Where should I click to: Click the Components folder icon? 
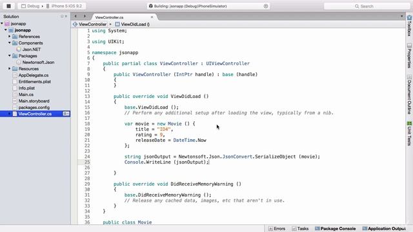pos(15,43)
